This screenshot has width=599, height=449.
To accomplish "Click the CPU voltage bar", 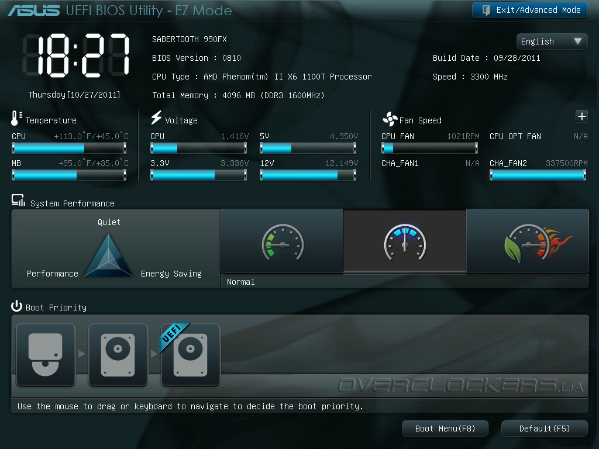I will [199, 148].
